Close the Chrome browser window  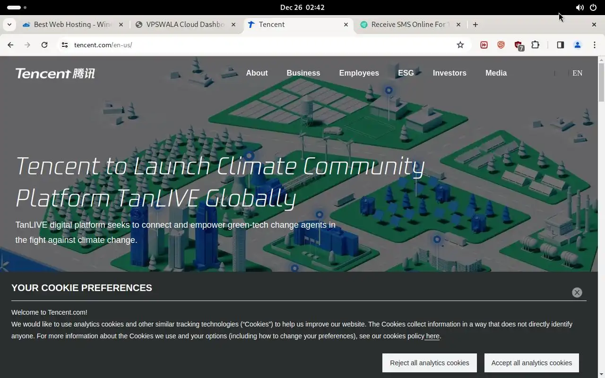point(594,25)
